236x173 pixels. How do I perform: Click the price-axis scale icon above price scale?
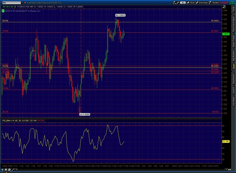[x=224, y=7]
